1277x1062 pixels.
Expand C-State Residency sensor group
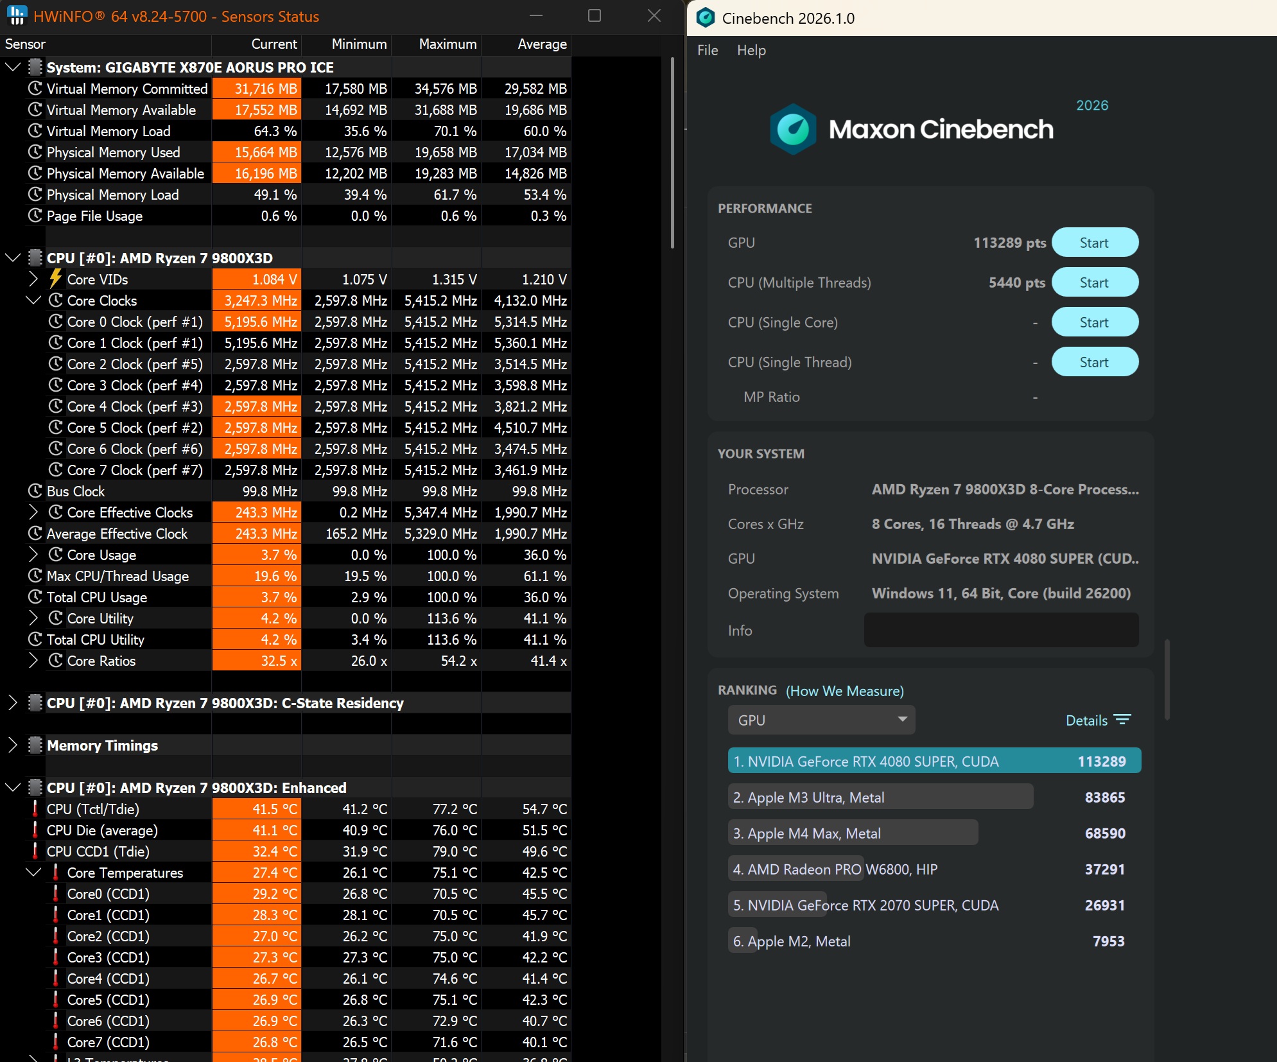coord(12,703)
